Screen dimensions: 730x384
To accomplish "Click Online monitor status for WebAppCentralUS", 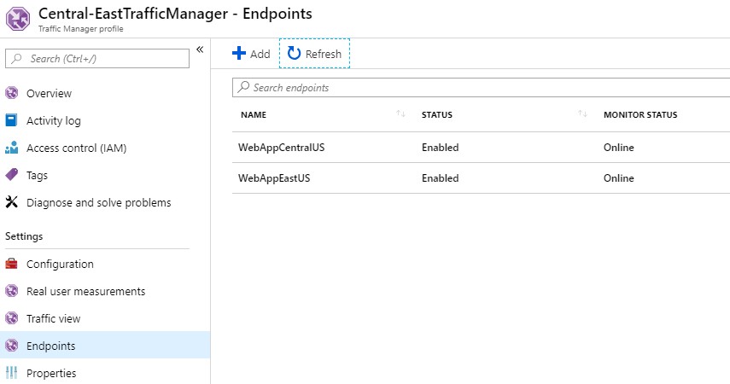I will tap(619, 148).
